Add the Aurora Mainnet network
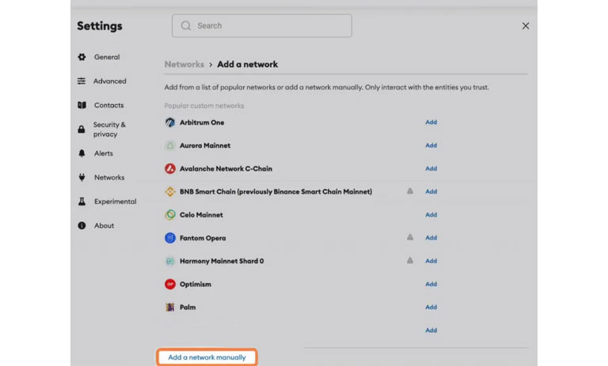 coord(431,145)
